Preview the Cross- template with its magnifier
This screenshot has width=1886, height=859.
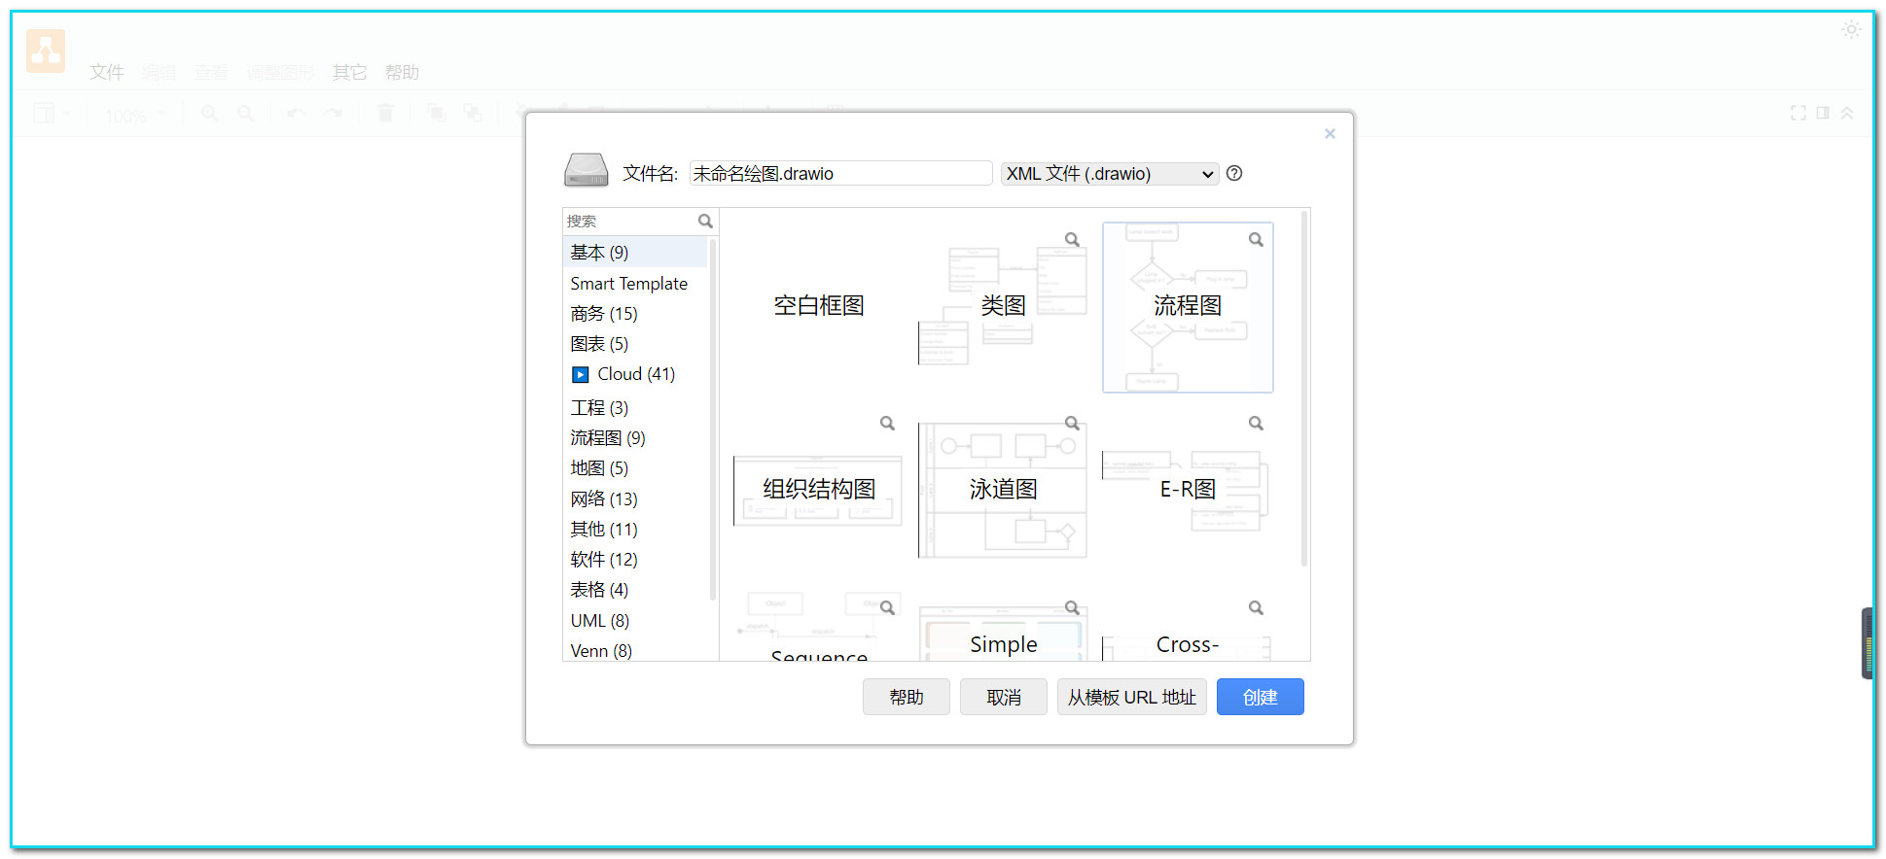1256,607
